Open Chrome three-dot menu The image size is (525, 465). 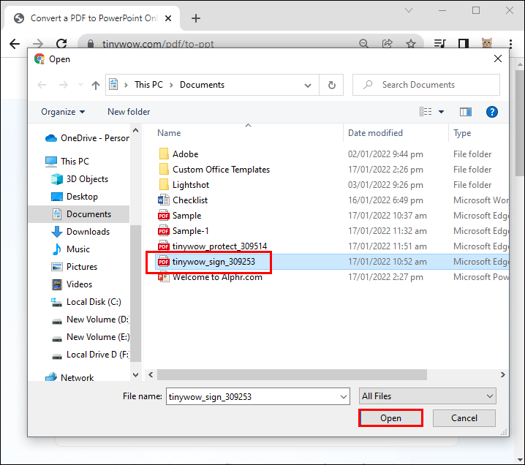510,44
